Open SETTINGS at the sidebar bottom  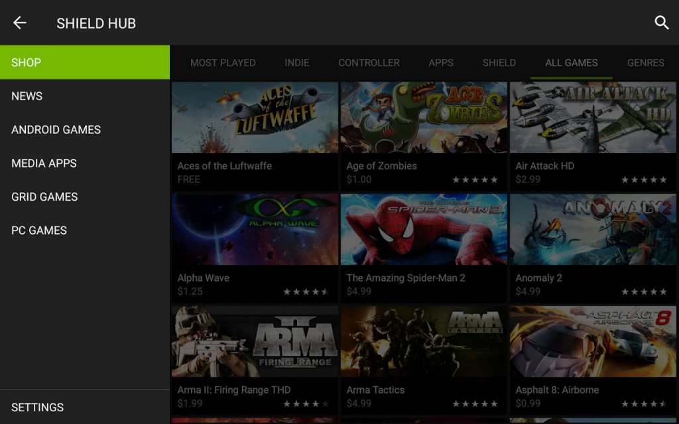click(x=85, y=407)
